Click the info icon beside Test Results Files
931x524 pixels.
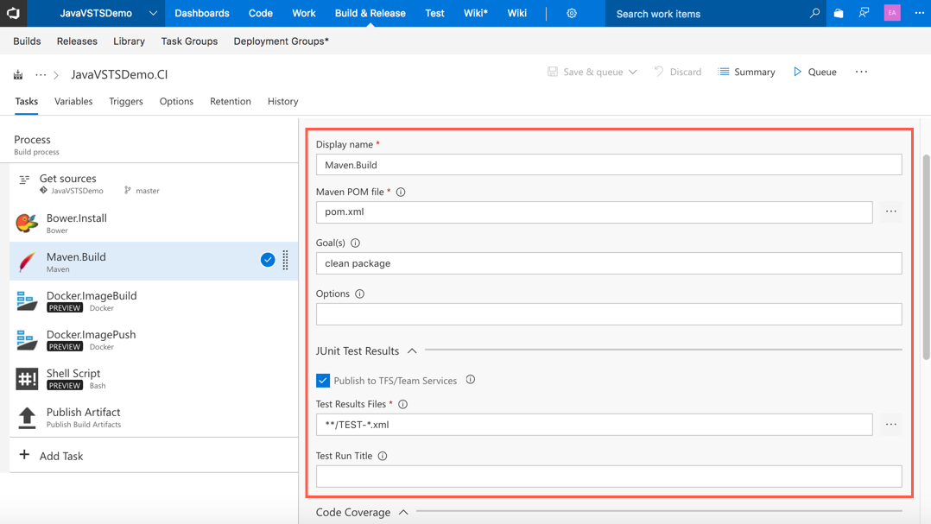[402, 404]
